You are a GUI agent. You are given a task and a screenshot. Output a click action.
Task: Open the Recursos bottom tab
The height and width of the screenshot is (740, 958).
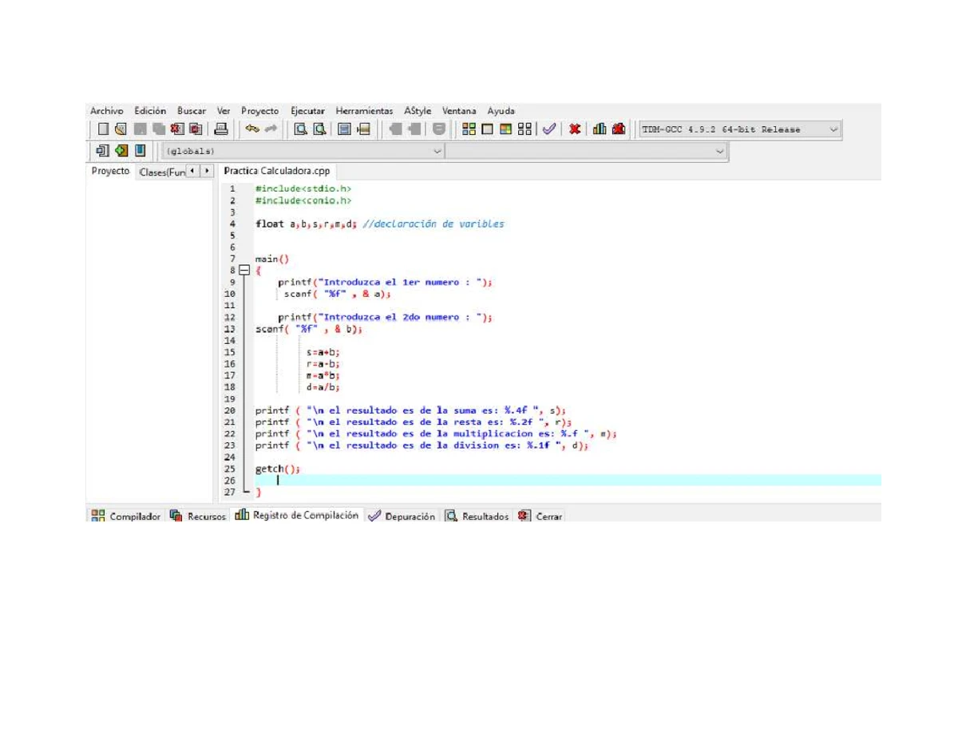coord(199,516)
